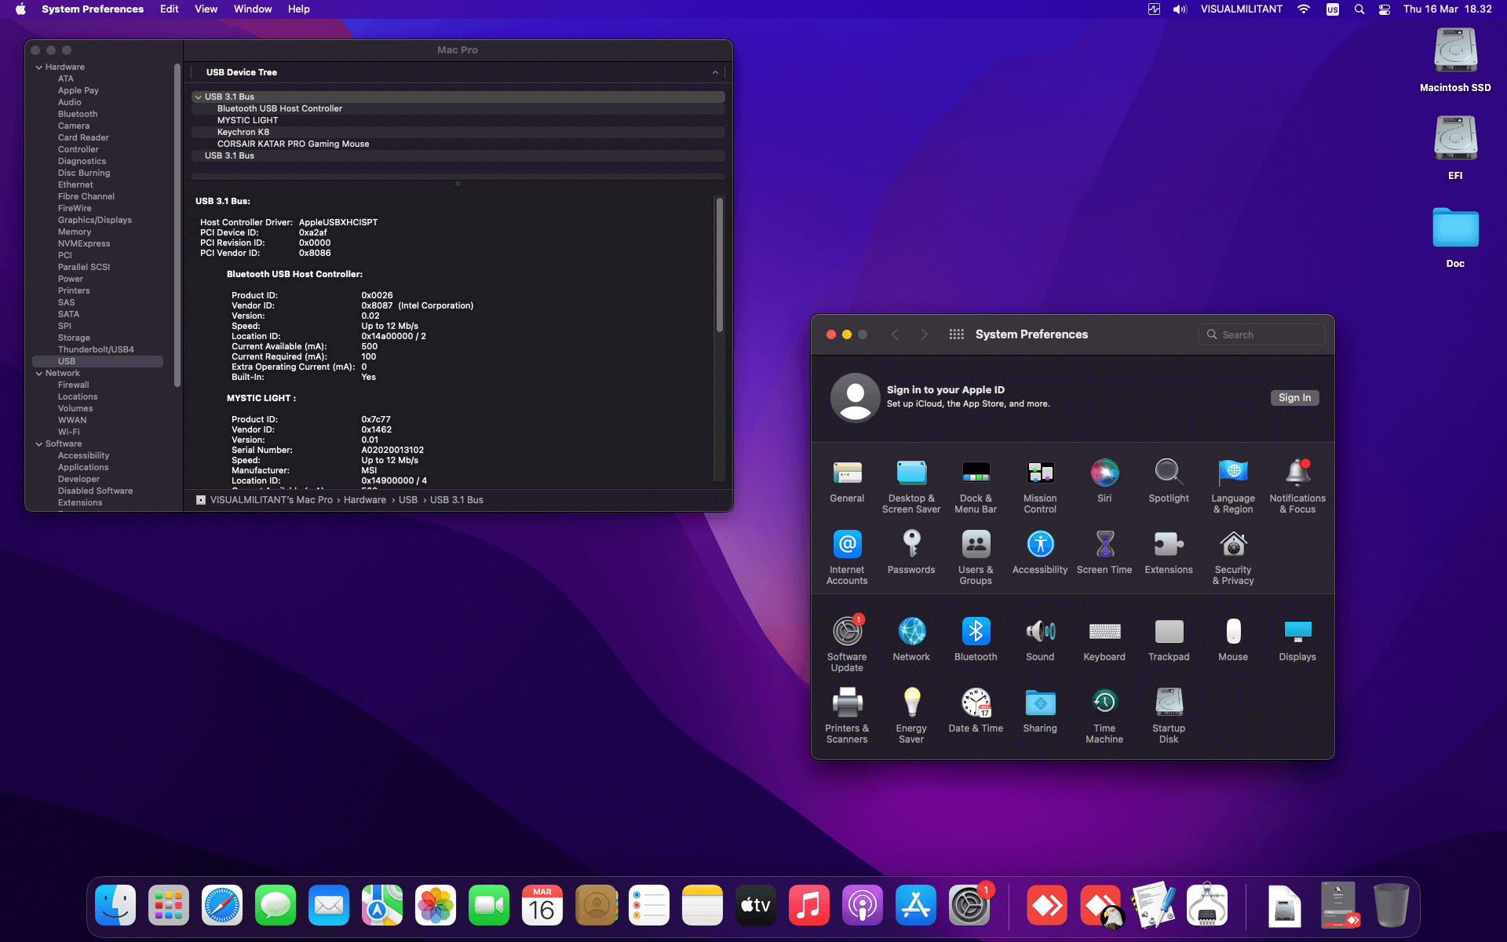
Task: Open Sound preferences
Action: tap(1040, 630)
